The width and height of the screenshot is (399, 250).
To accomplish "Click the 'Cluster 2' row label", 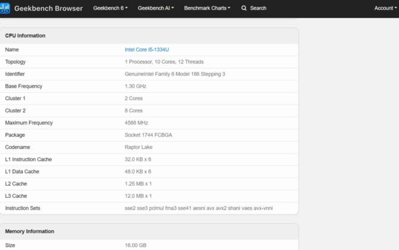I will point(15,111).
